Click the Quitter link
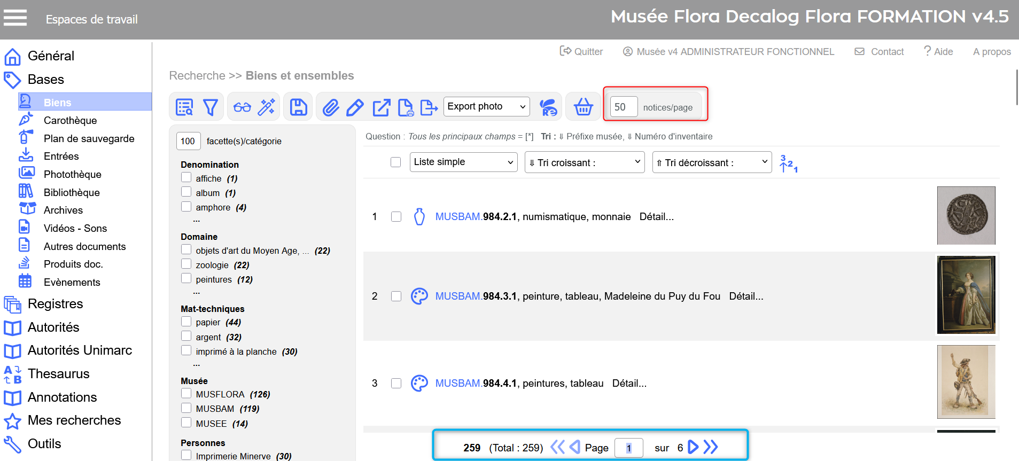1019x461 pixels. (581, 52)
